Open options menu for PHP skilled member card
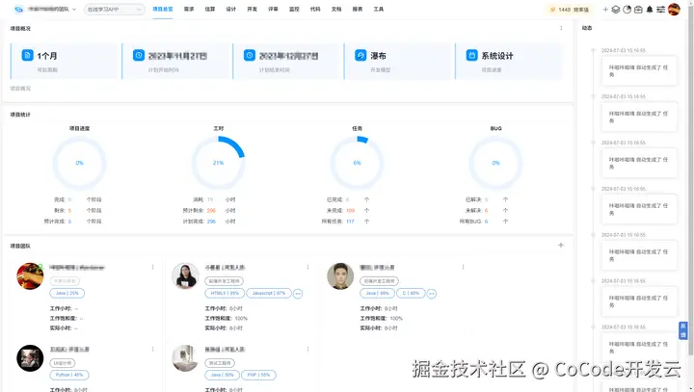The width and height of the screenshot is (694, 392). 307,349
